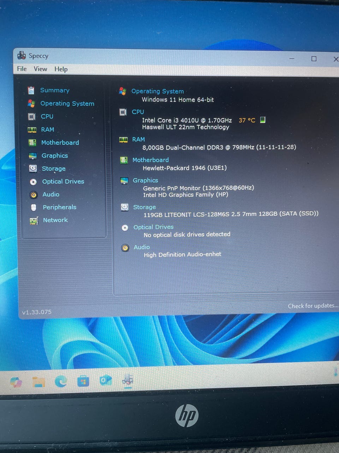
Task: Click the chip icon beside CPU heading in summary
Action: point(123,112)
